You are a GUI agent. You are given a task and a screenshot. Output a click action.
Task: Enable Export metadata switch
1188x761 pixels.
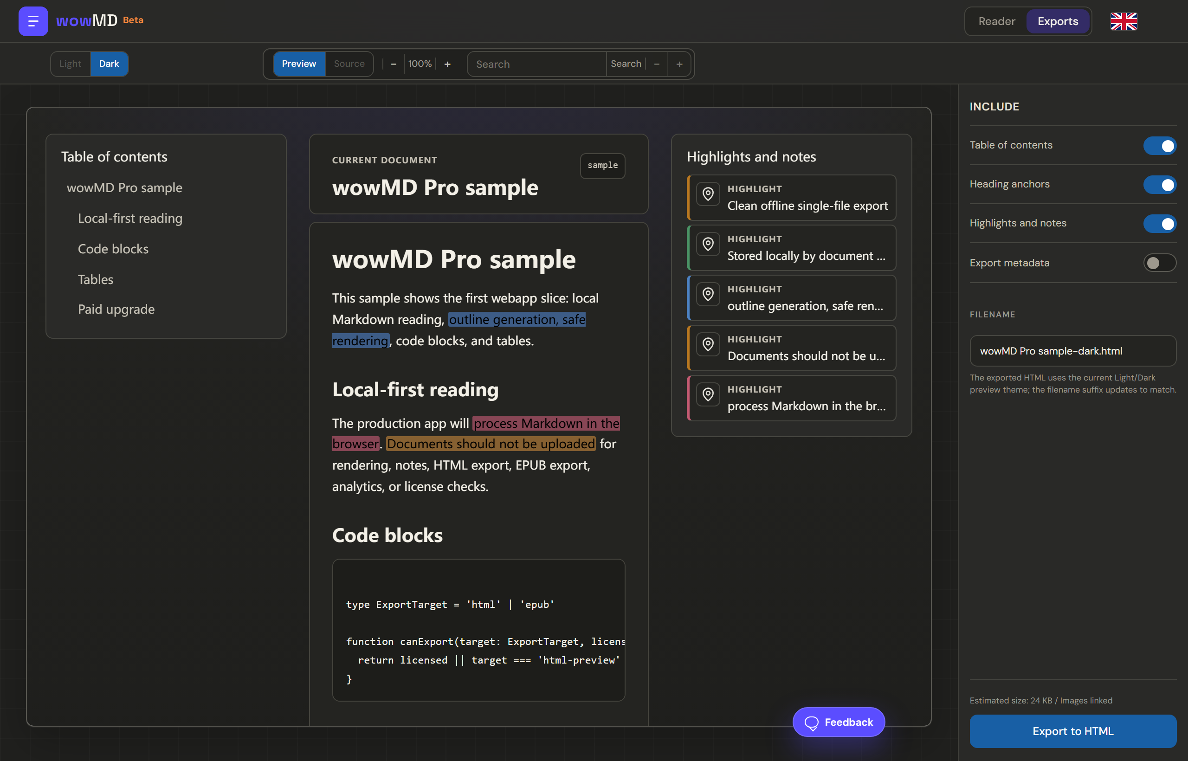[1159, 263]
